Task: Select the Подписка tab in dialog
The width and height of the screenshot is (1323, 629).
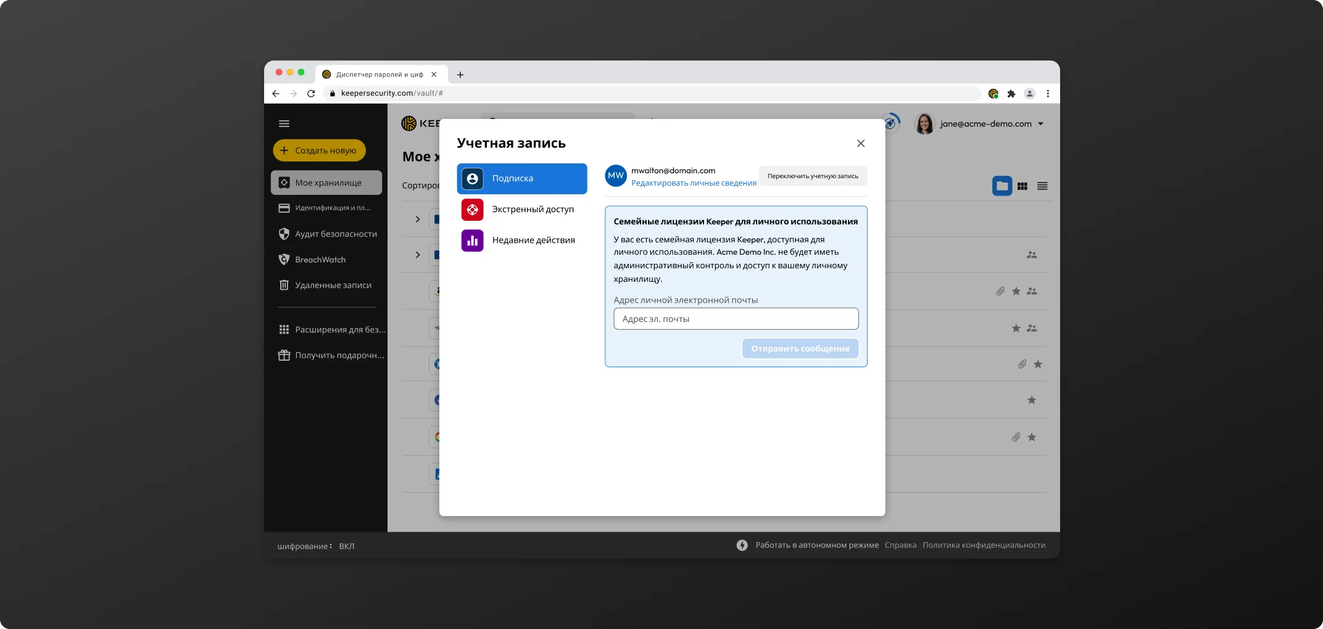Action: (x=522, y=178)
